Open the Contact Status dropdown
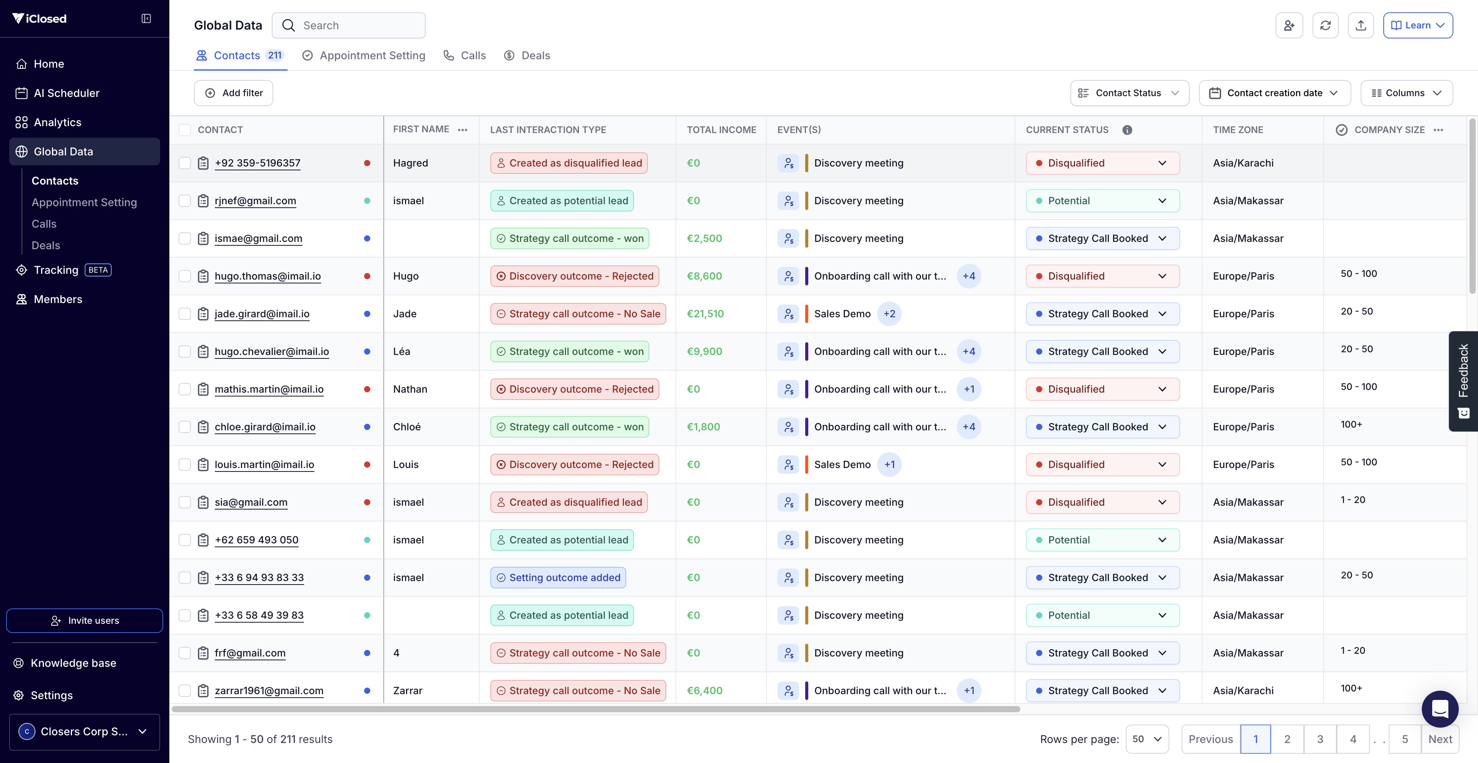Screen dimensions: 1478x763 coord(1129,93)
